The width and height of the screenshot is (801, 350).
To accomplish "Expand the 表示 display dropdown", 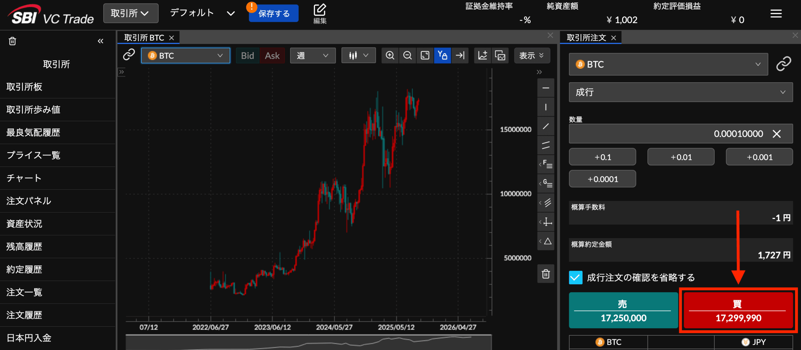I will point(532,56).
